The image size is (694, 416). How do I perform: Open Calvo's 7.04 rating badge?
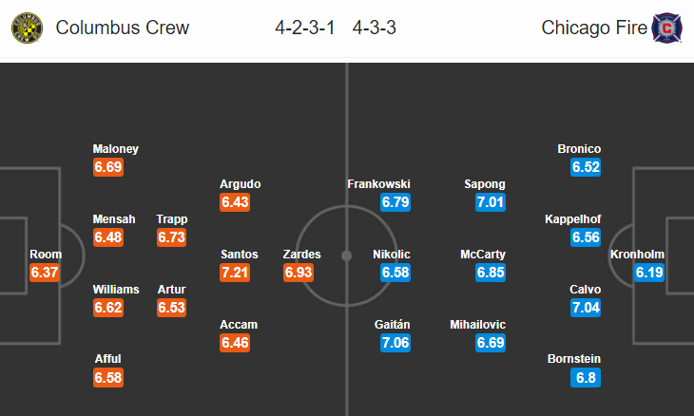(x=586, y=307)
